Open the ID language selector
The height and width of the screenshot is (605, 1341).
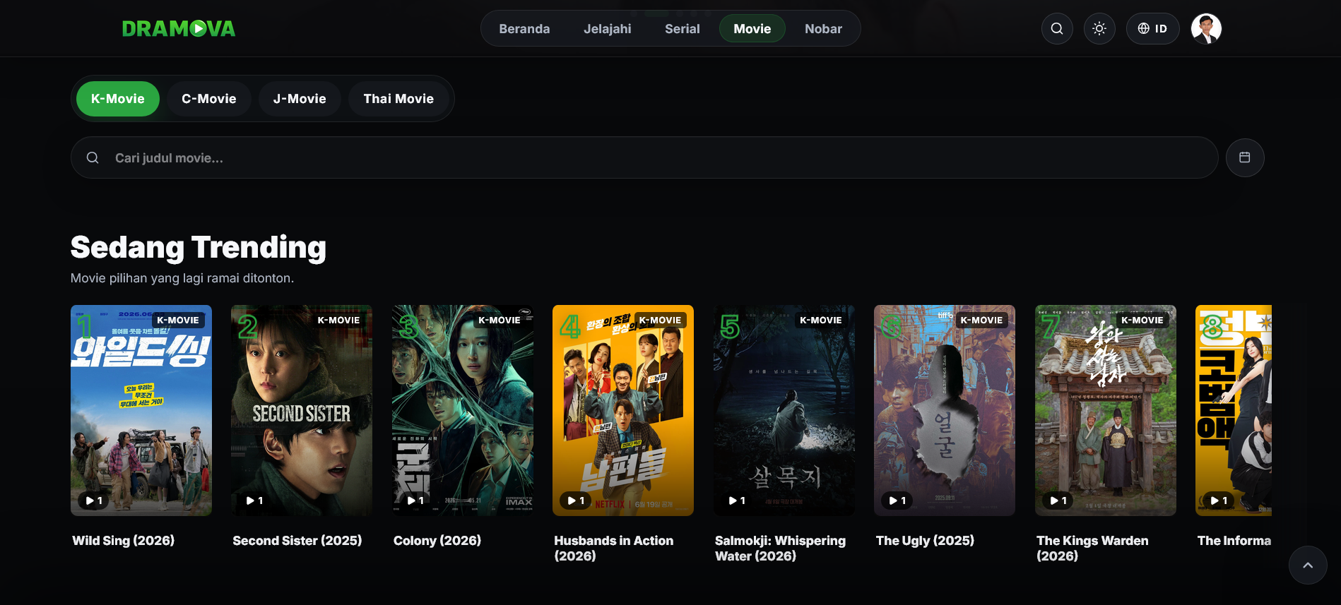pos(1152,28)
